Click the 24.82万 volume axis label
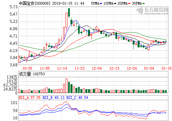Image resolution: width=172 pixels, height=121 pixels. coord(10,89)
